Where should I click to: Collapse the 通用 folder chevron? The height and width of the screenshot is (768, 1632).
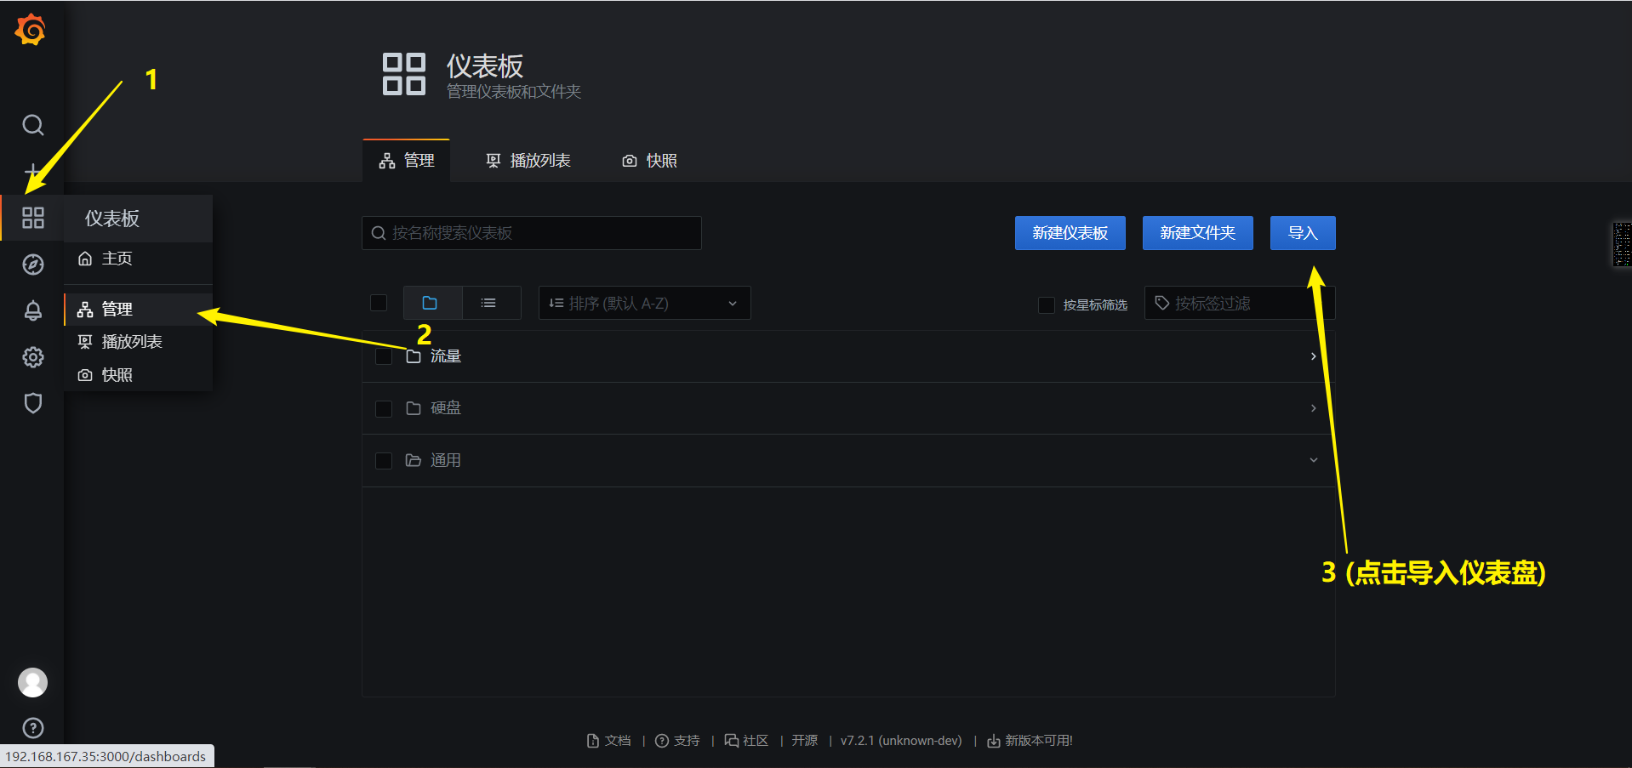coord(1313,460)
